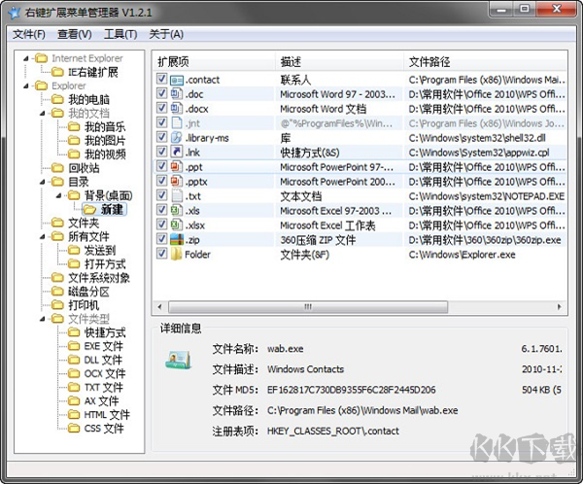This screenshot has height=484, width=583.
Task: Click the .zip archive icon
Action: 176,240
